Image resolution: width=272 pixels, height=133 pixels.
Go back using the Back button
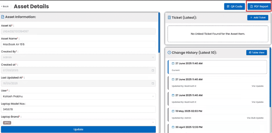click(x=6, y=6)
